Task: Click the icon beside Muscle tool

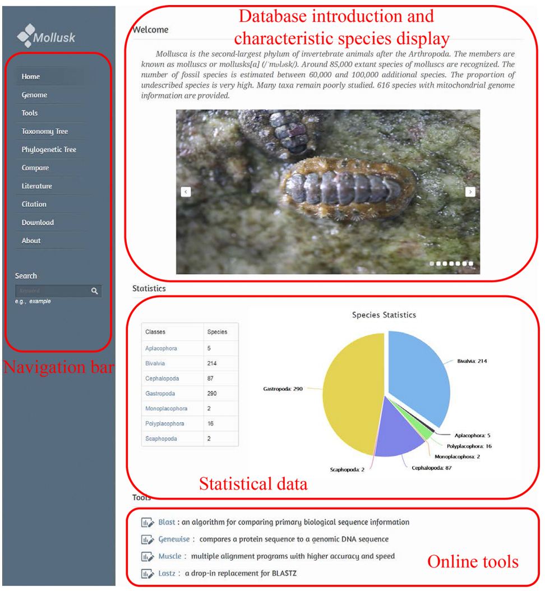Action: [147, 557]
